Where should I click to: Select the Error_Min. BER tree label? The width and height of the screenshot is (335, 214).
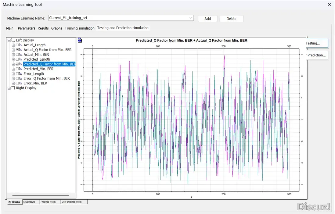point(35,83)
